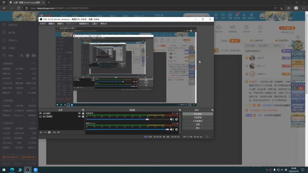Click the Audio Mixer panel scrollbar
308x173 pixels.
point(180,123)
